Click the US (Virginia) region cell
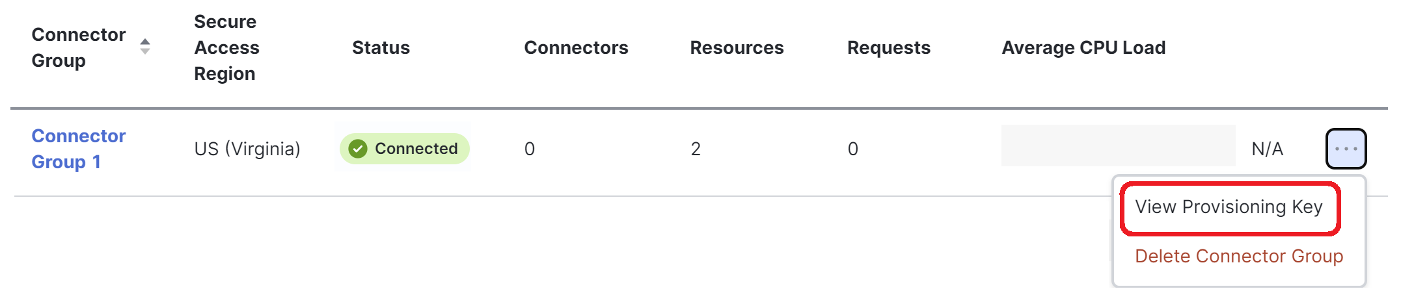 tap(247, 149)
